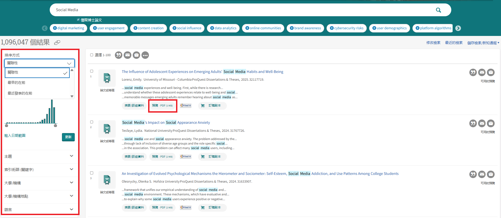Click right handle of date range slider

(55, 125)
